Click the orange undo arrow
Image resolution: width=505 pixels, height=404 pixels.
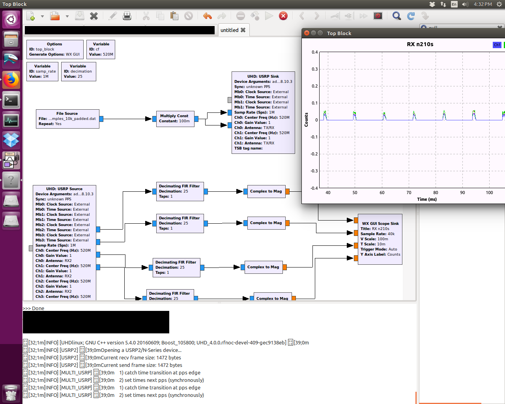pyautogui.click(x=207, y=16)
